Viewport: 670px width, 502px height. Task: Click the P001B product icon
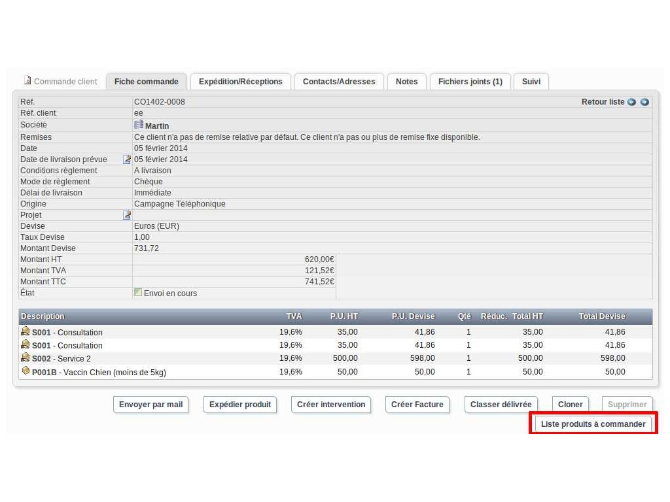(26, 371)
